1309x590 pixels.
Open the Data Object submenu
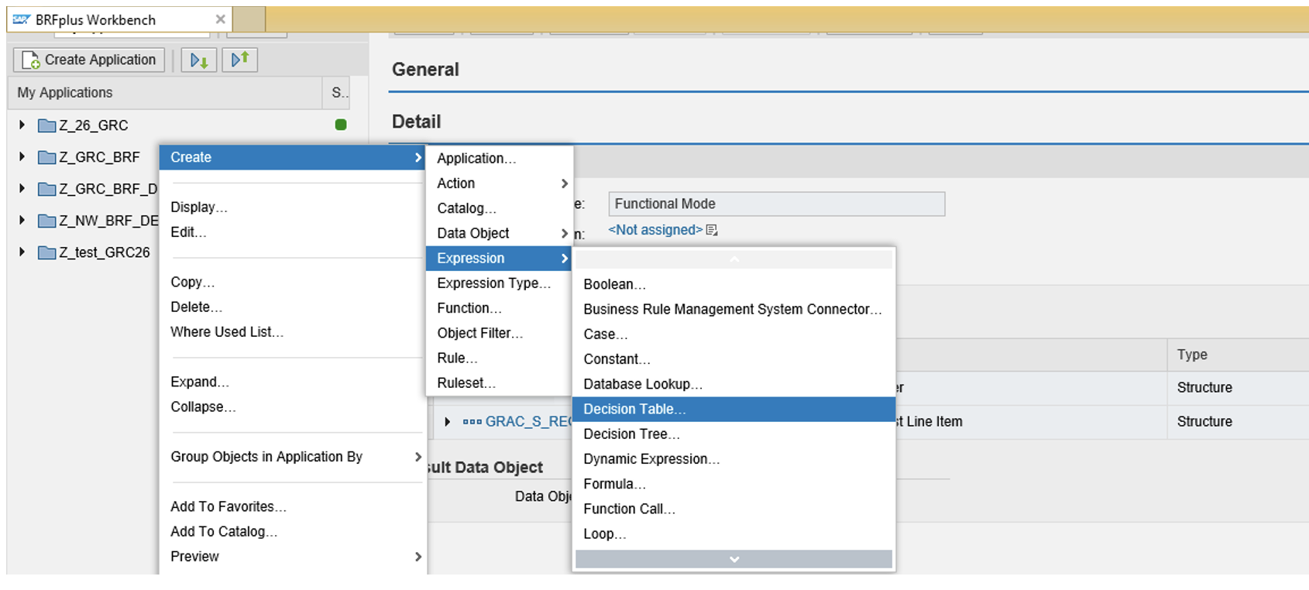click(x=499, y=233)
